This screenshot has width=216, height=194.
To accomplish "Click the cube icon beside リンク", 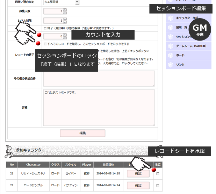I will [x=171, y=65].
